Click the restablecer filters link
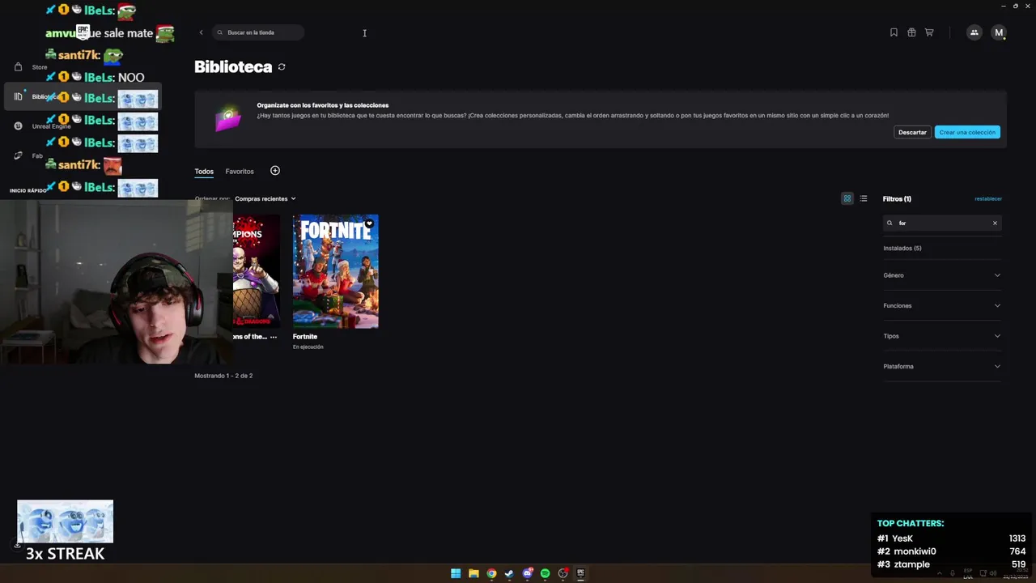The image size is (1036, 583). (x=988, y=199)
